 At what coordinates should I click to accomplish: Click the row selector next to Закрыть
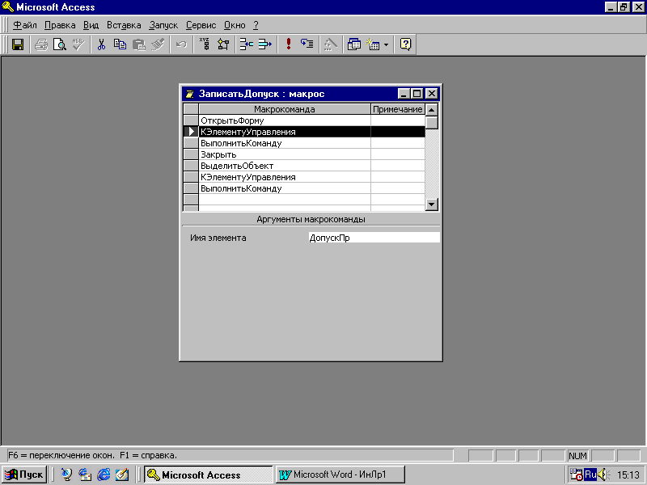pyautogui.click(x=191, y=154)
